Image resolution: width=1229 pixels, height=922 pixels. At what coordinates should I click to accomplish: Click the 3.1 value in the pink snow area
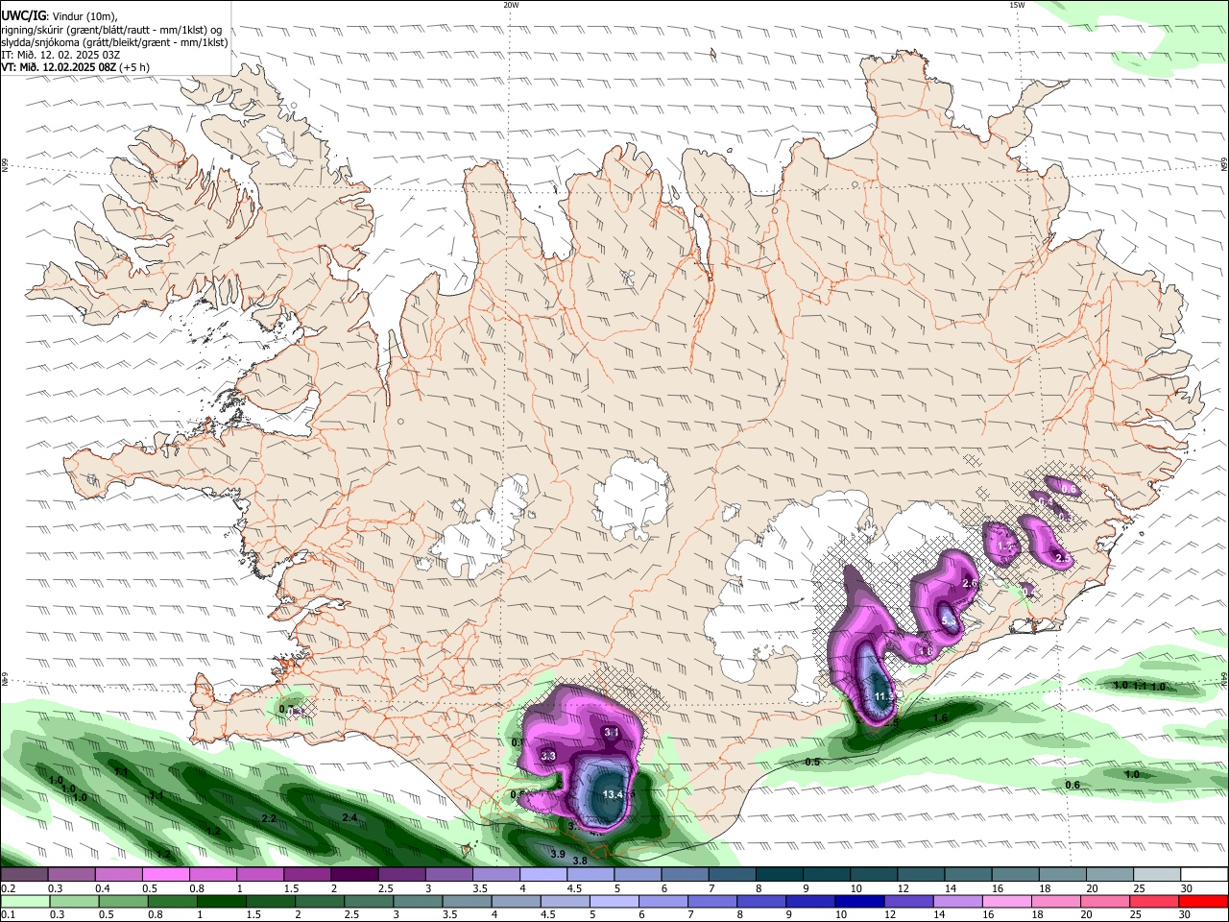pyautogui.click(x=612, y=732)
